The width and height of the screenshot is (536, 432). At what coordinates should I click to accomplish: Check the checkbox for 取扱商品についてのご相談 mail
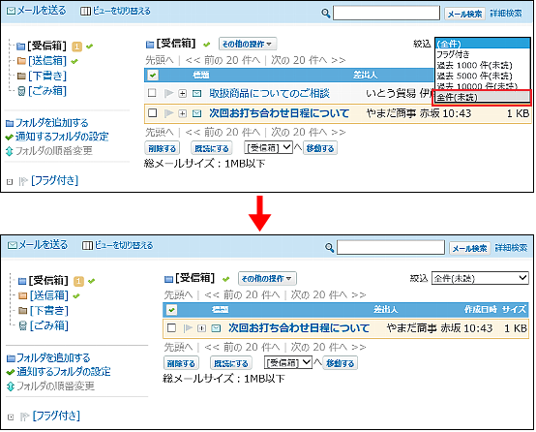(152, 93)
